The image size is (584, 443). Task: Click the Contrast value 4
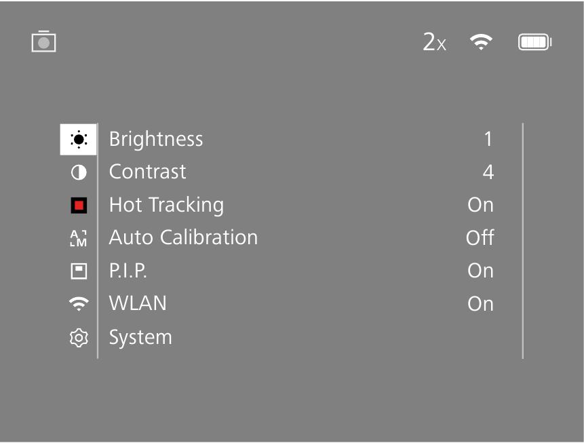pyautogui.click(x=488, y=172)
